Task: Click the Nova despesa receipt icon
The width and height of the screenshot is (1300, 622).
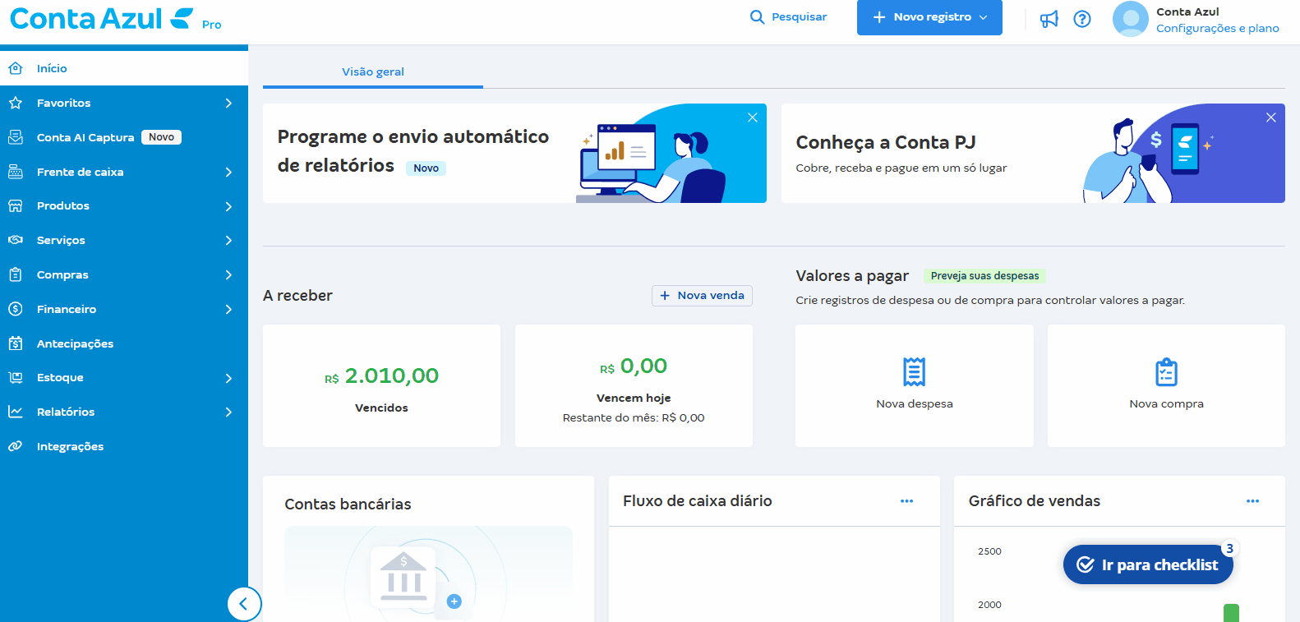Action: [915, 371]
